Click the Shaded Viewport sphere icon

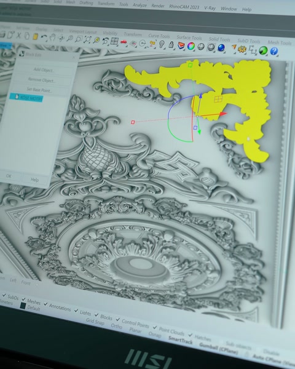coord(201,47)
